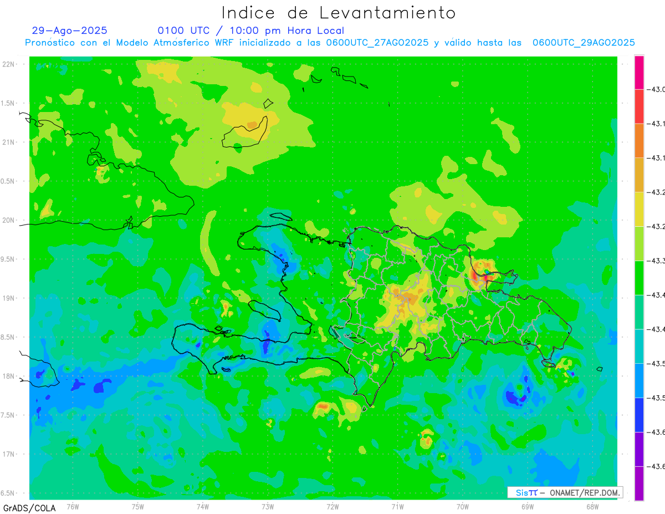Select the '72W' longitude label
The height and width of the screenshot is (514, 665).
click(x=332, y=506)
